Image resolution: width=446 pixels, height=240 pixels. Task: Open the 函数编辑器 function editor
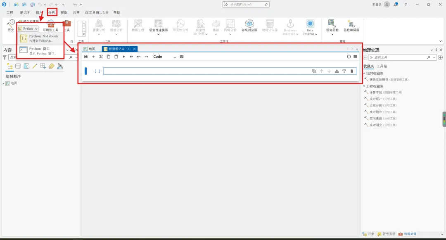coord(351,26)
